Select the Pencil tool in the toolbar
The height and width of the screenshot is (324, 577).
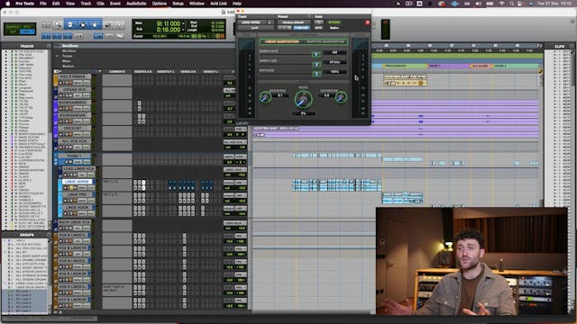point(119,25)
